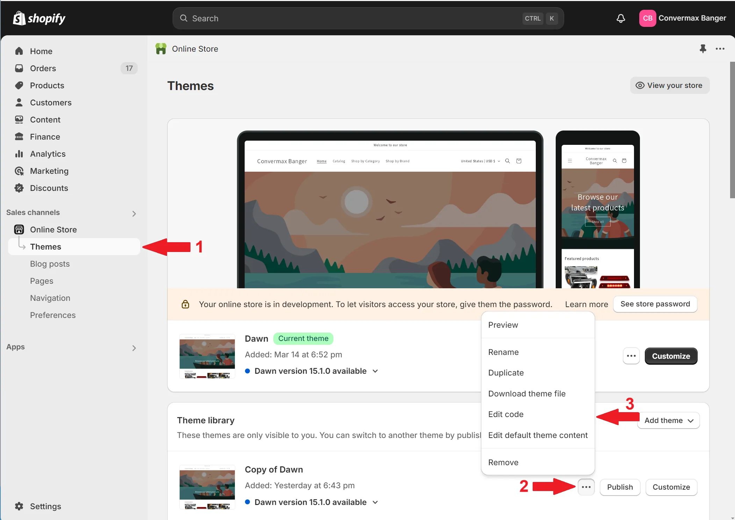Pin the Online Store channel
This screenshot has height=520, width=735.
click(703, 49)
